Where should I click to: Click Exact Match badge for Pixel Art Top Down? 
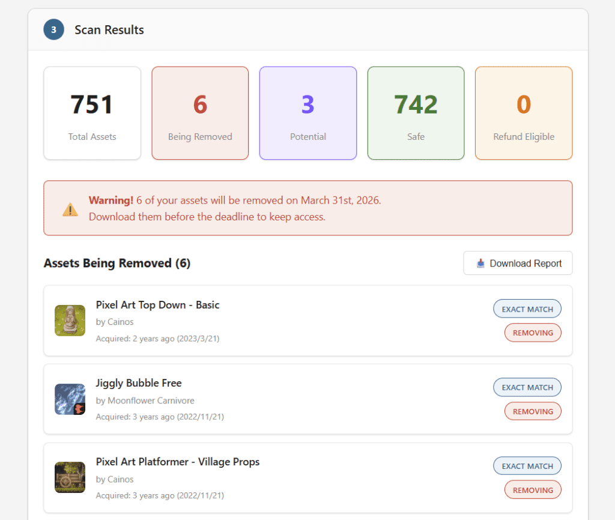click(x=527, y=309)
